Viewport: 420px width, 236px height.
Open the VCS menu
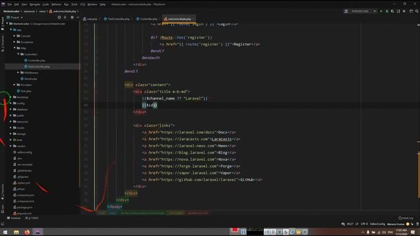click(83, 5)
